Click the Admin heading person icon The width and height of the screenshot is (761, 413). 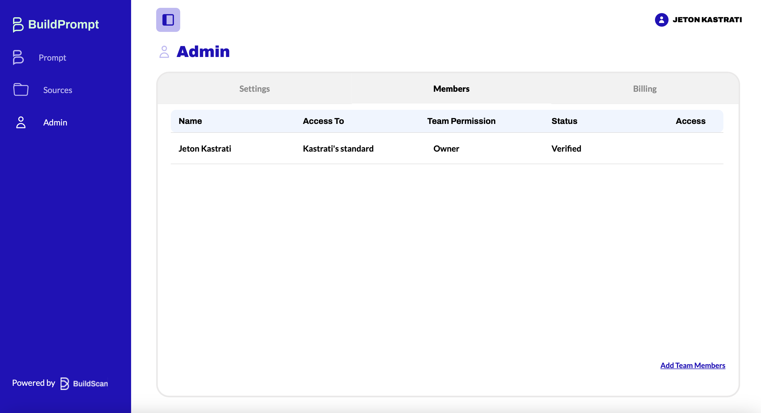[x=164, y=52]
